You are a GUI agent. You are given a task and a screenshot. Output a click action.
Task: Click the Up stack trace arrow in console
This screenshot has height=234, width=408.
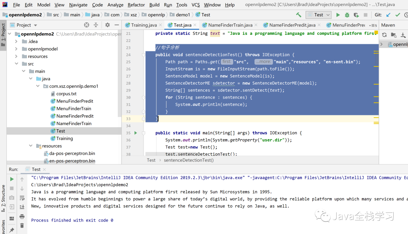click(x=22, y=179)
